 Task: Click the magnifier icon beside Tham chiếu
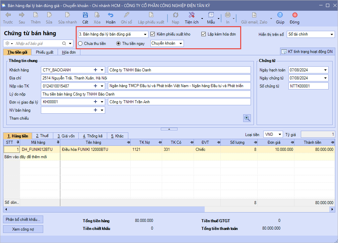(x=247, y=118)
